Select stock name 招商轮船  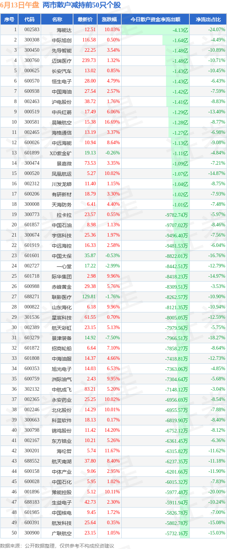point(62,348)
